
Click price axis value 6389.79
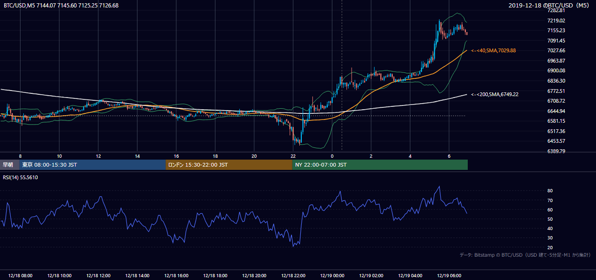556,151
